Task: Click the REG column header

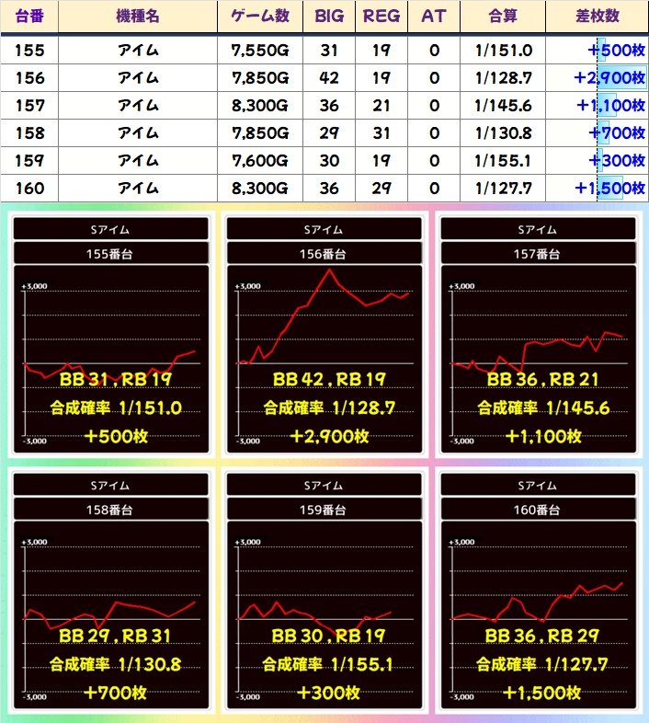Action: pyautogui.click(x=381, y=17)
